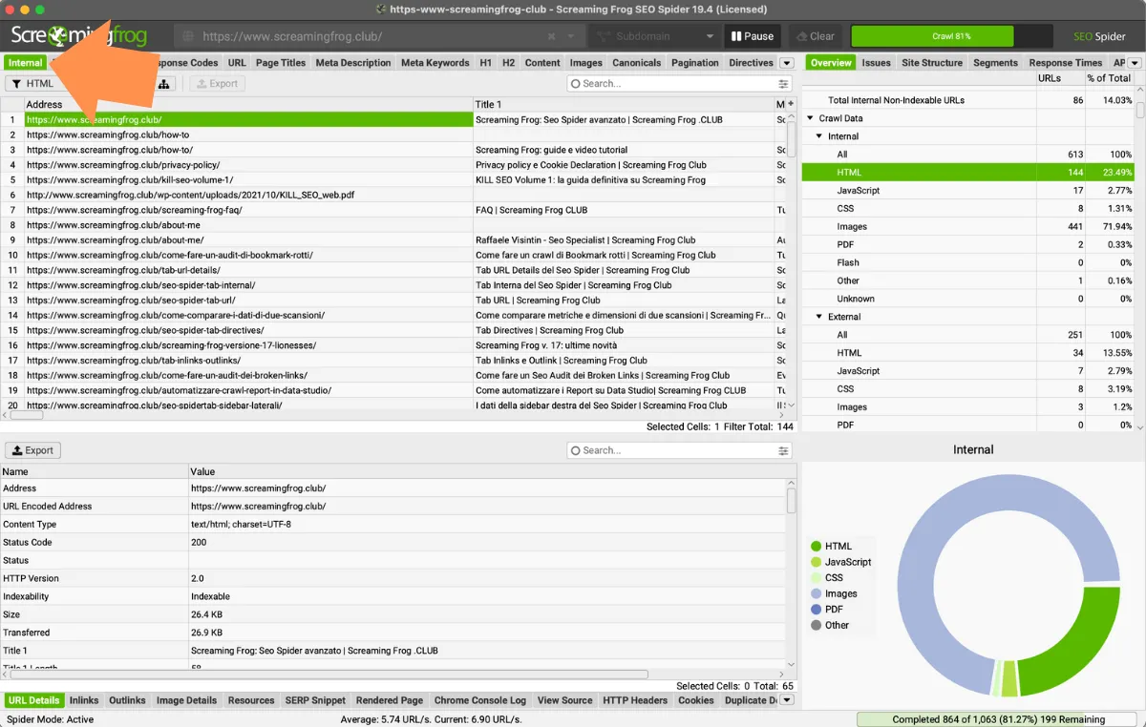Collapse the Crawl Data tree section
The height and width of the screenshot is (727, 1146).
coord(811,118)
